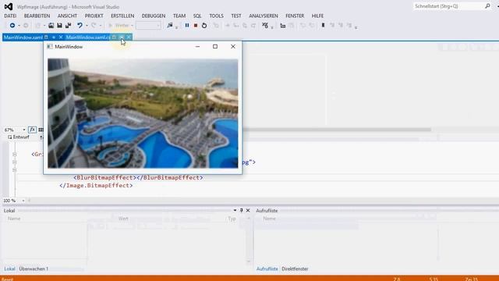
Task: Open the DEBUGGEN menu
Action: coord(154,16)
